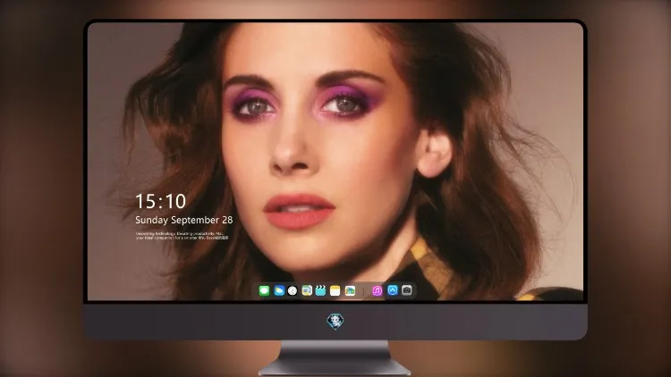Open the yellow Notes app in dock
Image resolution: width=671 pixels, height=377 pixels.
tap(335, 290)
